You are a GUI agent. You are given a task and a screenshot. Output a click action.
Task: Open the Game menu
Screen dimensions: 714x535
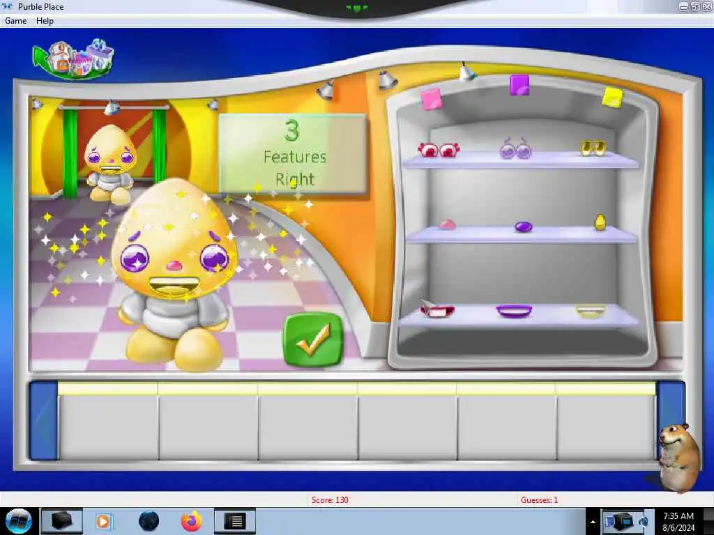16,21
